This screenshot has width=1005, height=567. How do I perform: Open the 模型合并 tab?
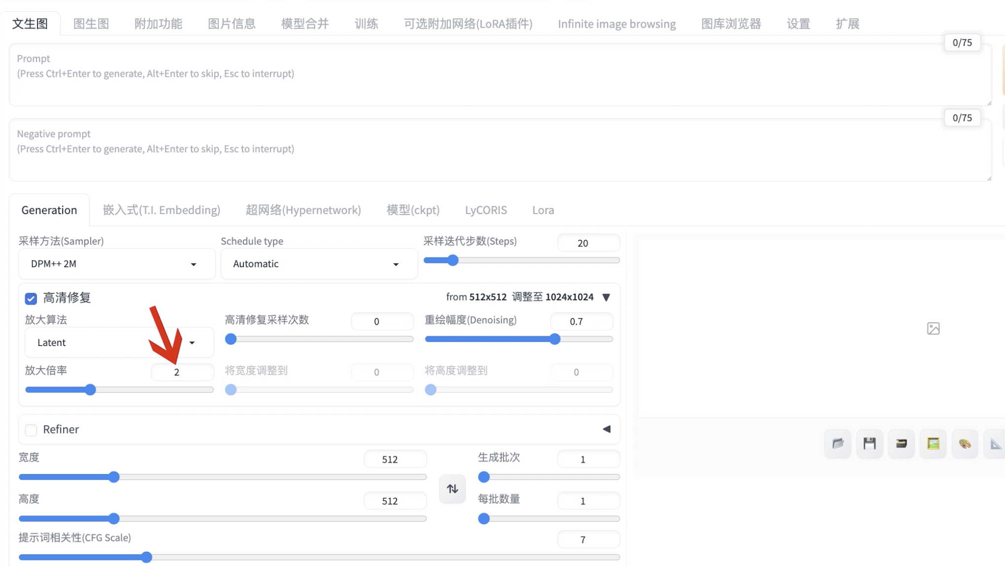[x=305, y=24]
